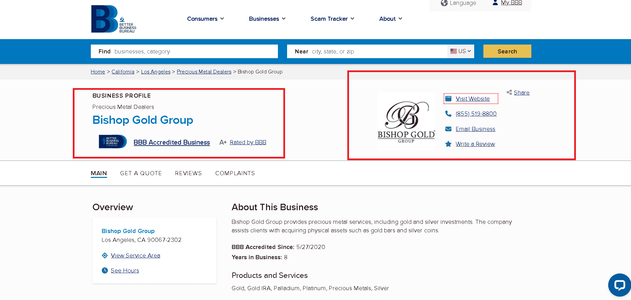Click the BBB Accredited Business link
The height and width of the screenshot is (300, 631).
click(x=172, y=142)
